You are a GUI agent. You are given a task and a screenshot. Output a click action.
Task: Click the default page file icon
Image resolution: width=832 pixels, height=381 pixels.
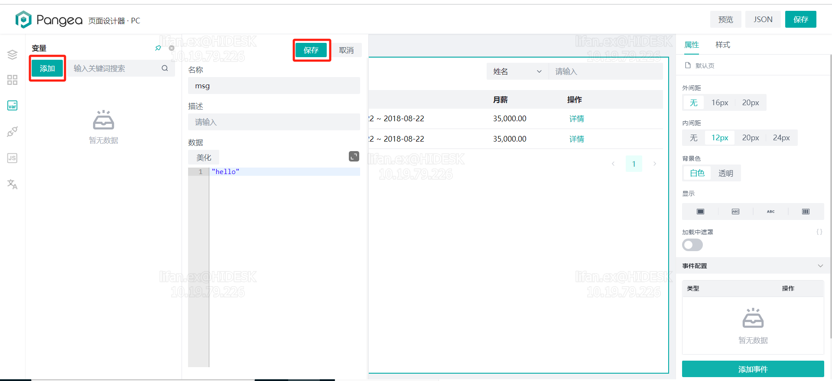click(x=688, y=65)
